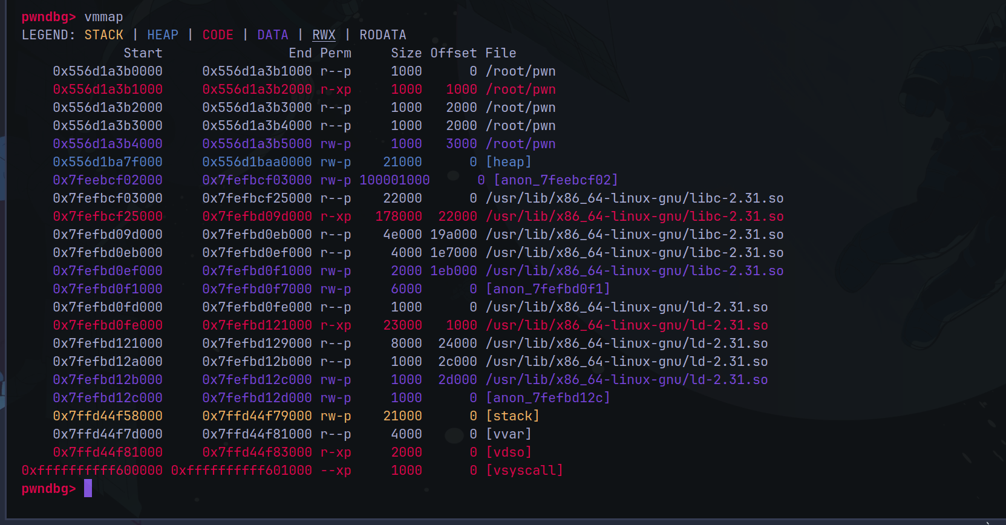Click the [vsyscall] mapping name
Viewport: 1006px width, 525px height.
(x=524, y=471)
